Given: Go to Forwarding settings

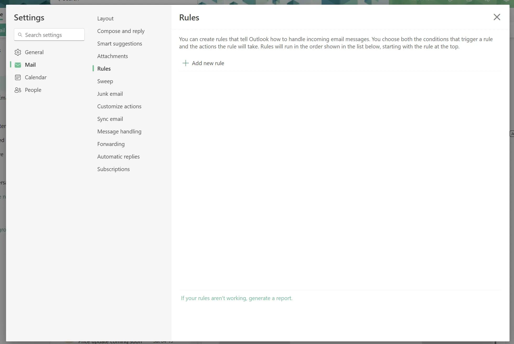Looking at the screenshot, I should point(111,144).
